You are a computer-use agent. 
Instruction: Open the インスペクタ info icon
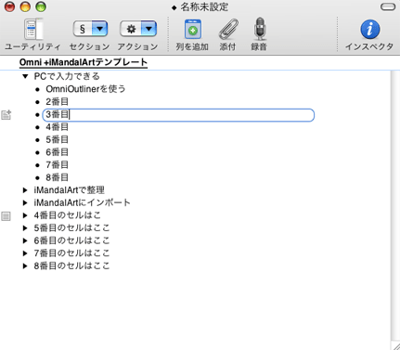pyautogui.click(x=370, y=29)
